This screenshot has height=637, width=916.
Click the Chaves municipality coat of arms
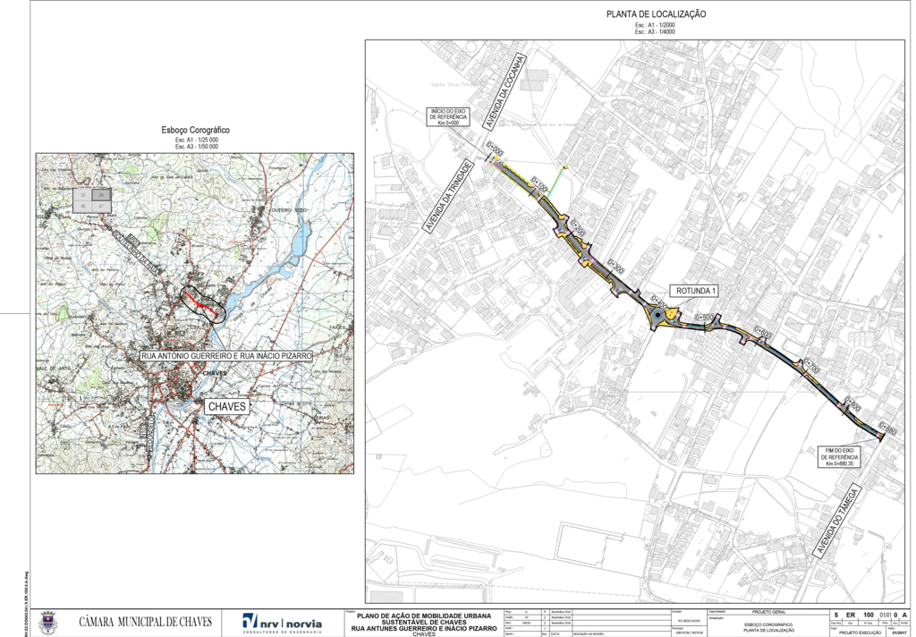tap(47, 621)
